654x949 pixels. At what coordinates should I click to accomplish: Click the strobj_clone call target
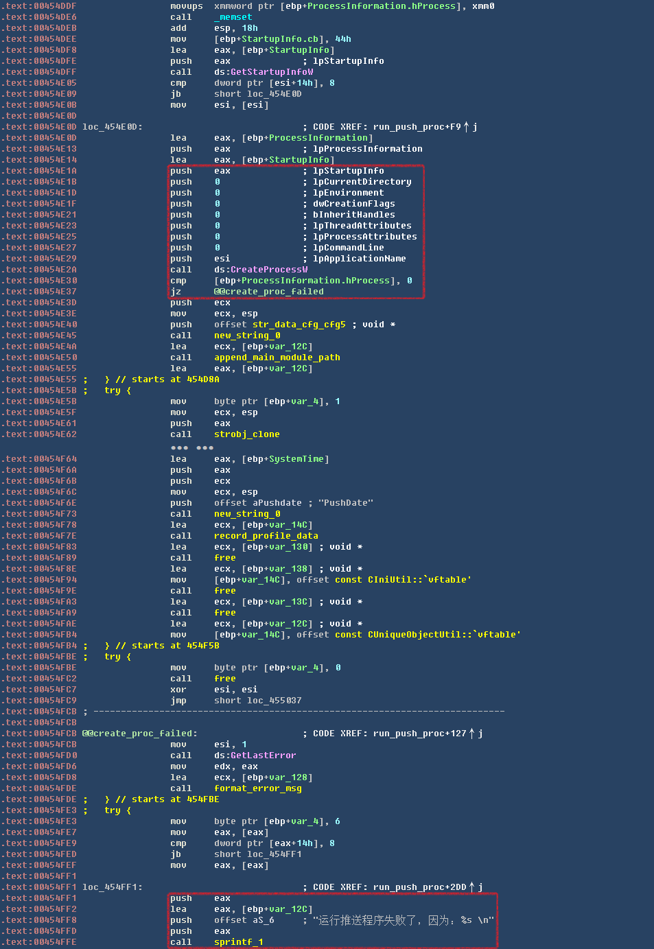[x=246, y=434]
